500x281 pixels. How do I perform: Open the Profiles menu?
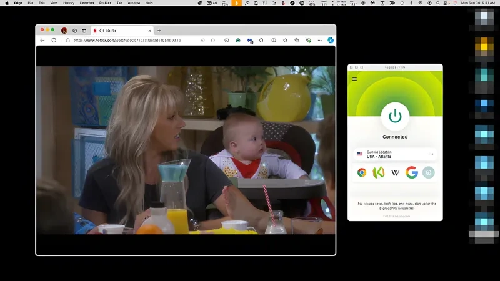[x=105, y=3]
